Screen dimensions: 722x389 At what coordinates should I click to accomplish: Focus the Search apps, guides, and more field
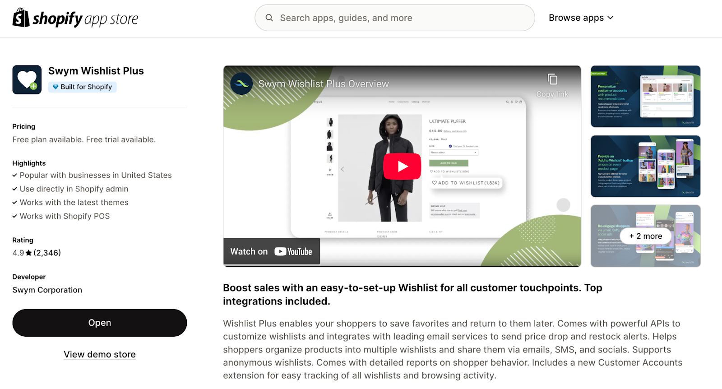(395, 18)
